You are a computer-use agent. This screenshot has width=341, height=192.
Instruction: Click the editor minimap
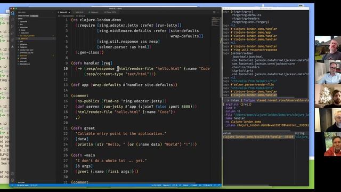(215, 22)
